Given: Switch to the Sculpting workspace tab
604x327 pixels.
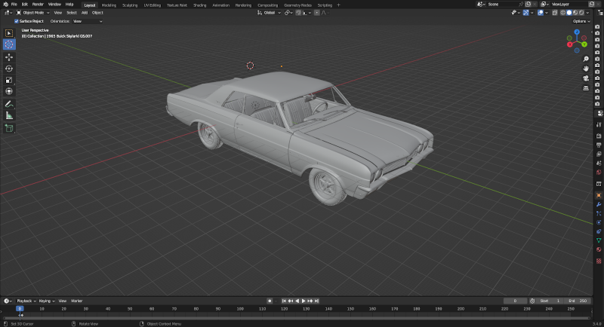Looking at the screenshot, I should (x=130, y=5).
